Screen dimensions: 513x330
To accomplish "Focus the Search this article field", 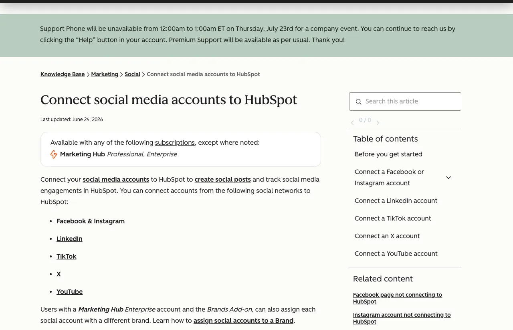I will pos(405,101).
